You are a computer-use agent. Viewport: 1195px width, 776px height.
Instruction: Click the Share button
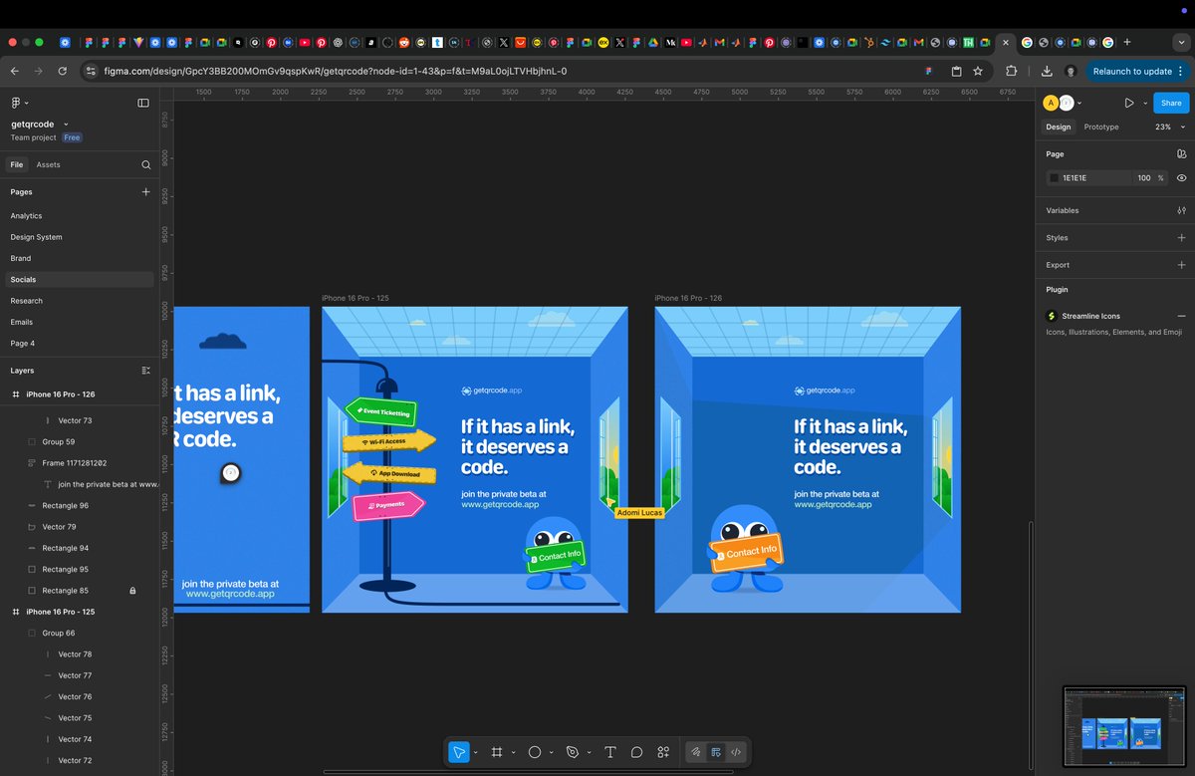1171,103
